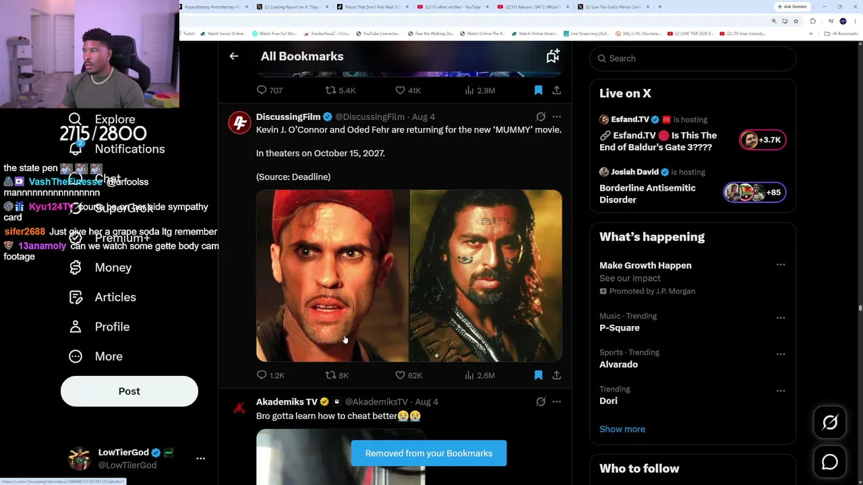Screen dimensions: 863x485
Task: Click the Post button
Action: pos(129,391)
